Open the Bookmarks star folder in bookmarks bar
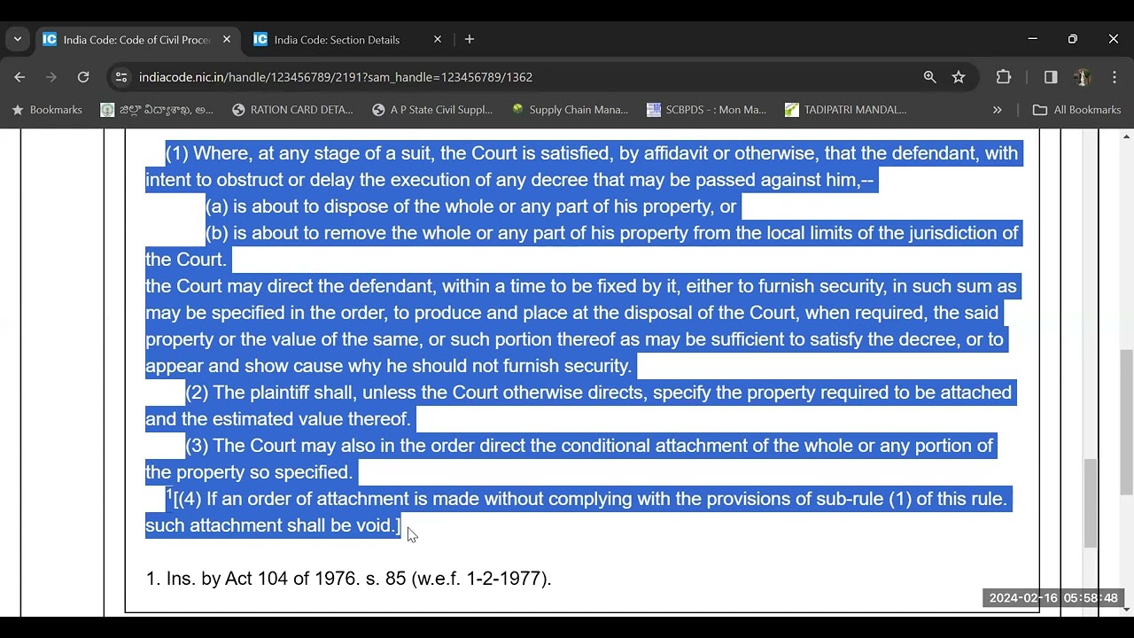1134x638 pixels. pos(47,110)
